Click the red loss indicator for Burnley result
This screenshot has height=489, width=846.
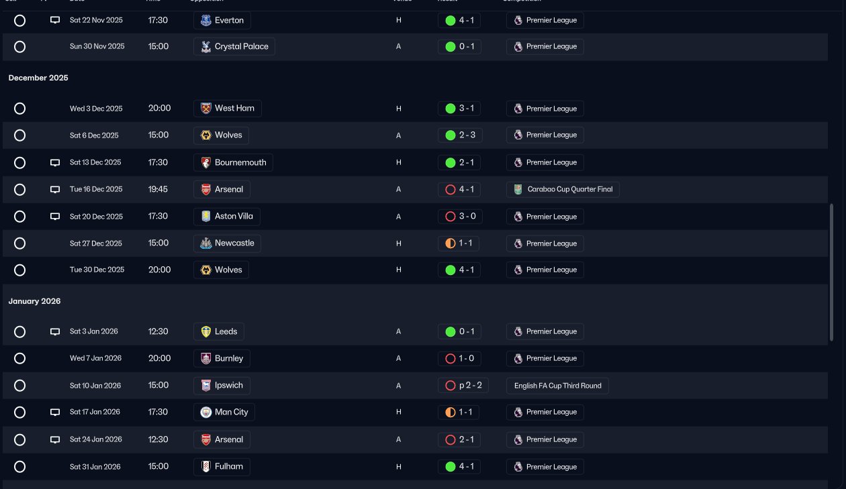tap(451, 358)
